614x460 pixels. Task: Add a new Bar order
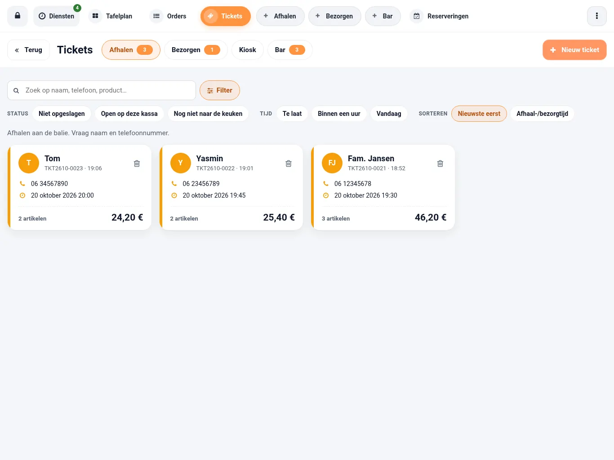[x=383, y=16]
